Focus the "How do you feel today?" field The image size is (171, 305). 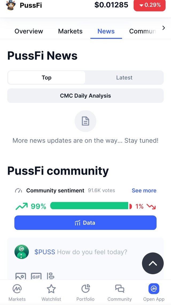[92, 252]
